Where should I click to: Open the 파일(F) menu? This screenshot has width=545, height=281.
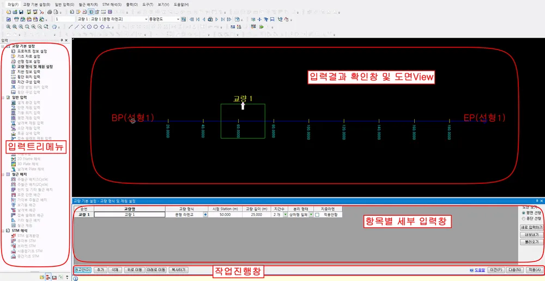(x=13, y=4)
